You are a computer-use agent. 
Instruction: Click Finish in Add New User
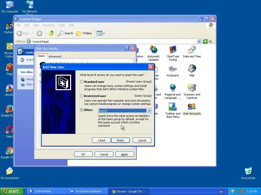coord(120,140)
